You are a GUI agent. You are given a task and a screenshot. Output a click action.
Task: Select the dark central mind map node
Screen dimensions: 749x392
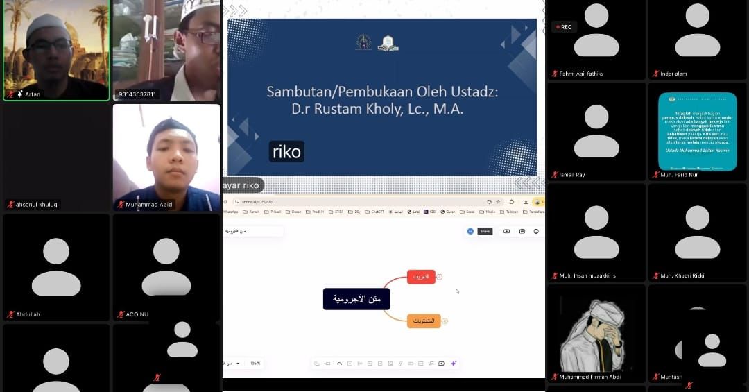pyautogui.click(x=356, y=299)
